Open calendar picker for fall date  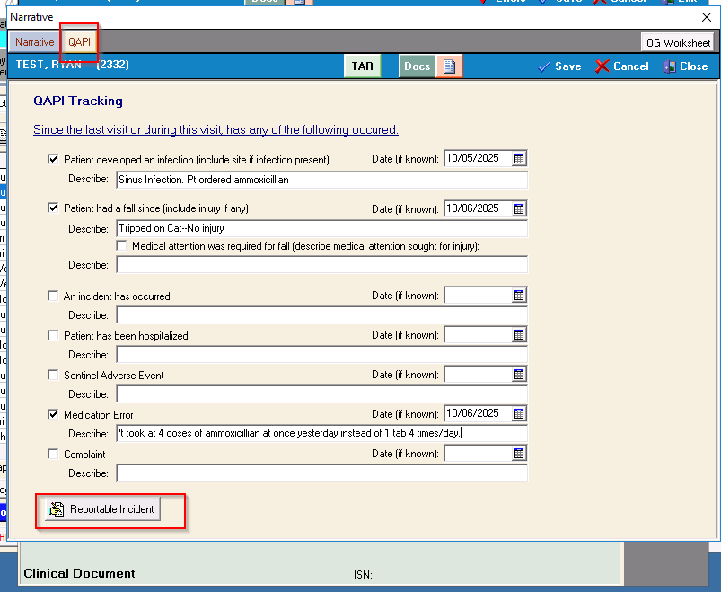519,208
